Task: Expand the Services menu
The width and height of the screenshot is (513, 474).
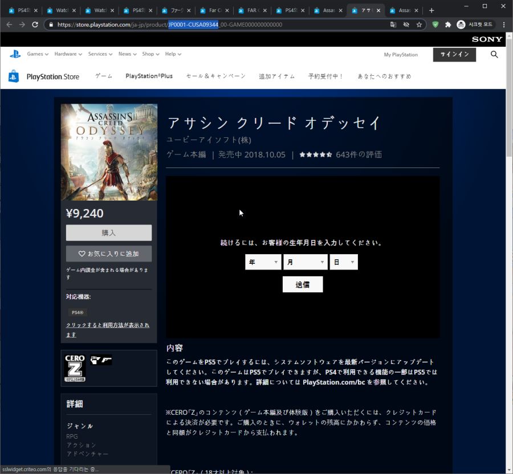Action: coord(100,54)
